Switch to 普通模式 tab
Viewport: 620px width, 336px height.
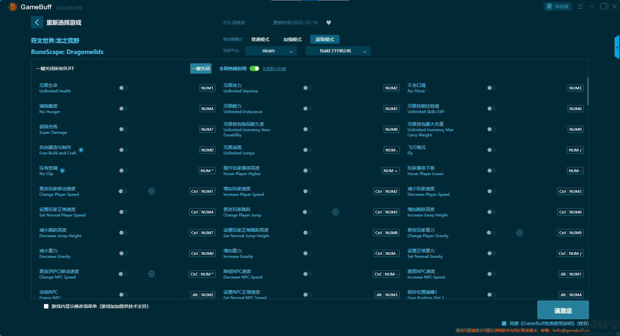(260, 39)
